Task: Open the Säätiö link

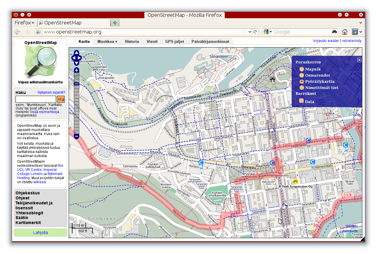Action: [22, 218]
